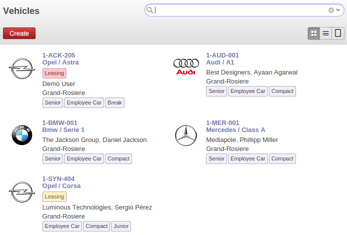Switch to list view
Image resolution: width=347 pixels, height=235 pixels.
326,33
